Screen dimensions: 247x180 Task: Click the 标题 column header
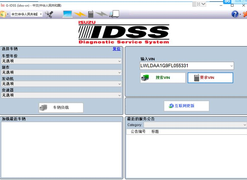pyautogui.click(x=155, y=131)
